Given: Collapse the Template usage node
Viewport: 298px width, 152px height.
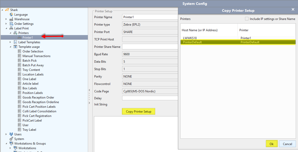Looking at the screenshot, I should (10, 47).
